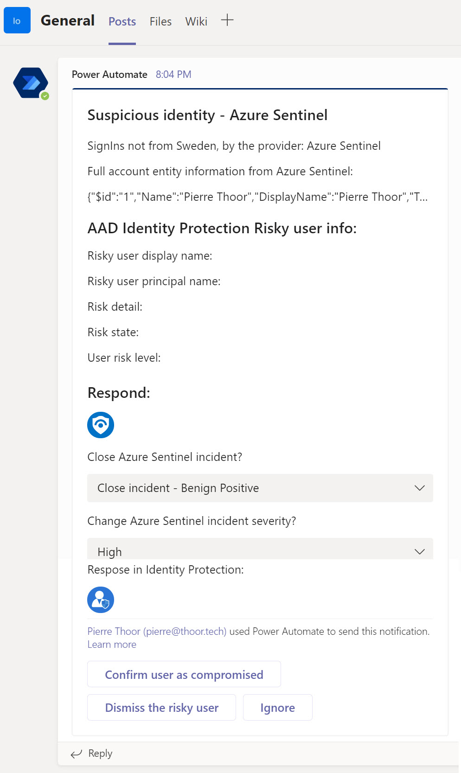Click the reply arrow icon
This screenshot has width=461, height=773.
tap(76, 754)
